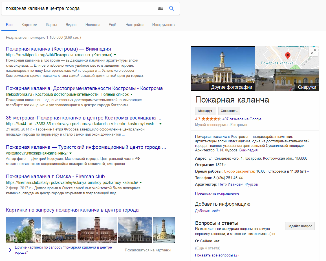Open dropdown arrow next to lifekostroma.ru URL
This screenshot has width=326, height=261.
click(x=131, y=94)
